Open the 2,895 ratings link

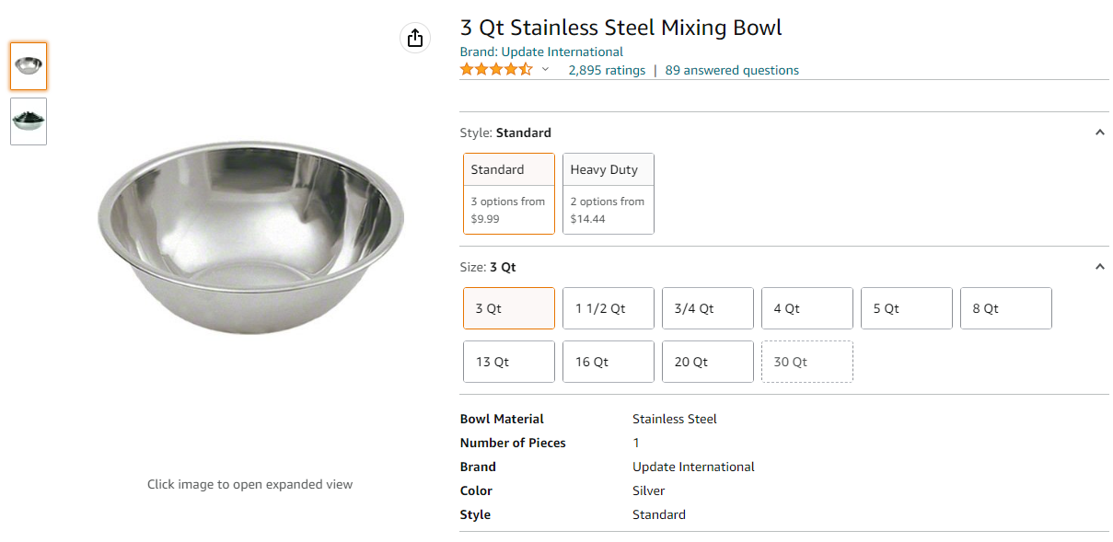607,70
